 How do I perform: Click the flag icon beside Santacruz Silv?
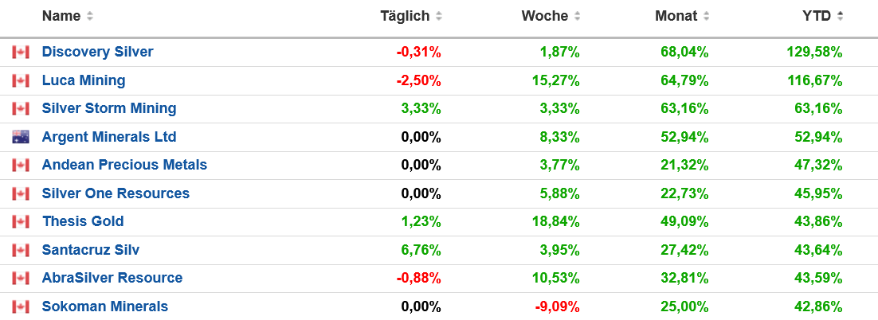[21, 251]
